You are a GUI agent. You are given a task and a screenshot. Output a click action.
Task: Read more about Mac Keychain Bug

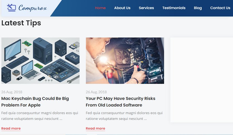(11, 129)
